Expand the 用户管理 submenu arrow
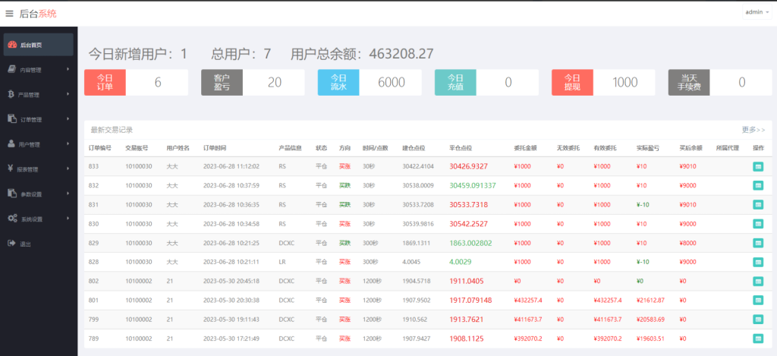 pyautogui.click(x=68, y=143)
